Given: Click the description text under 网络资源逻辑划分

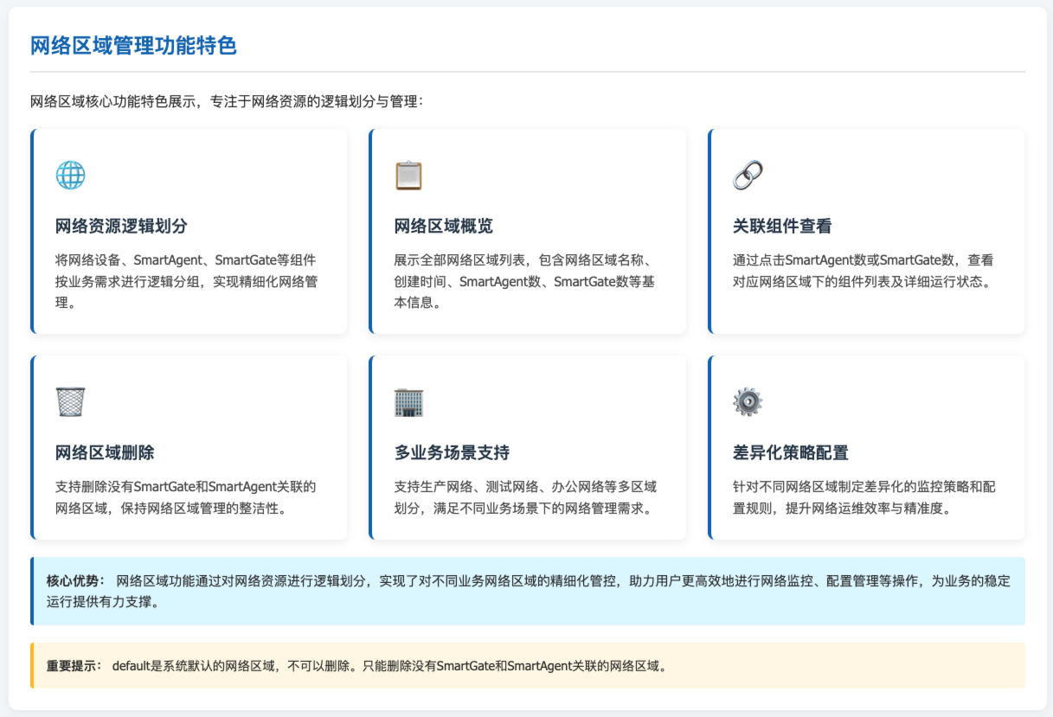Looking at the screenshot, I should 185,280.
